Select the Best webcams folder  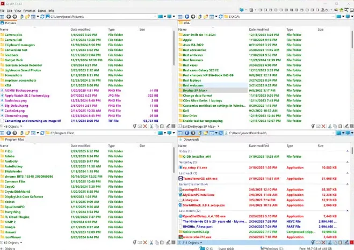click(193, 85)
